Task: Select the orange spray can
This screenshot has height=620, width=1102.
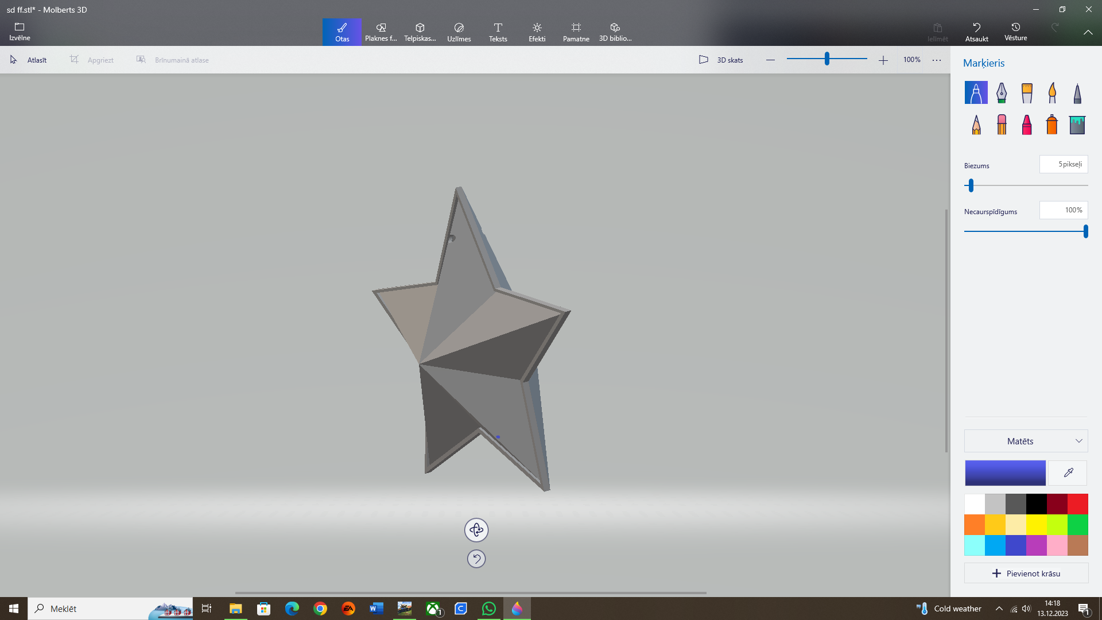Action: 1051,125
